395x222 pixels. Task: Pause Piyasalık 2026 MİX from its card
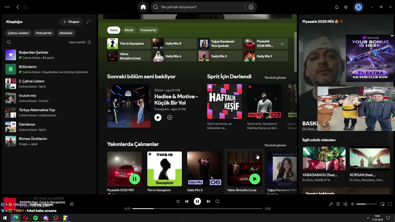pyautogui.click(x=134, y=179)
